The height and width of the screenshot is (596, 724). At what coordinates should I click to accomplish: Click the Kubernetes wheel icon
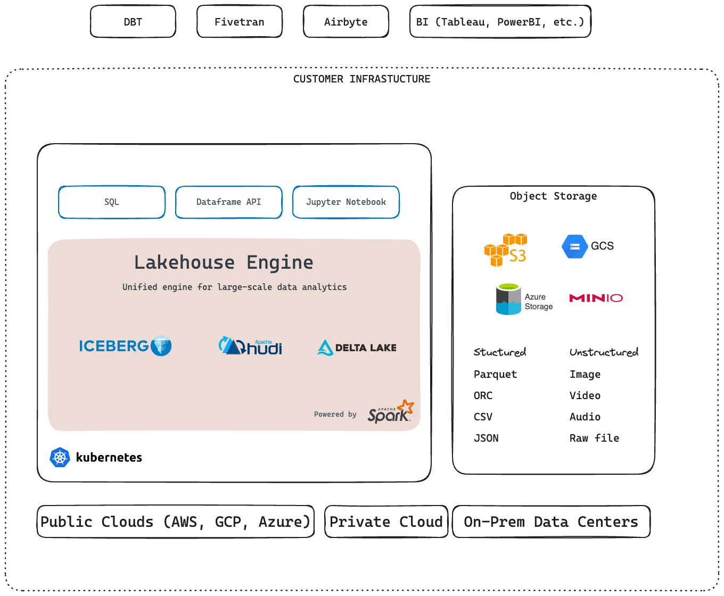[60, 457]
